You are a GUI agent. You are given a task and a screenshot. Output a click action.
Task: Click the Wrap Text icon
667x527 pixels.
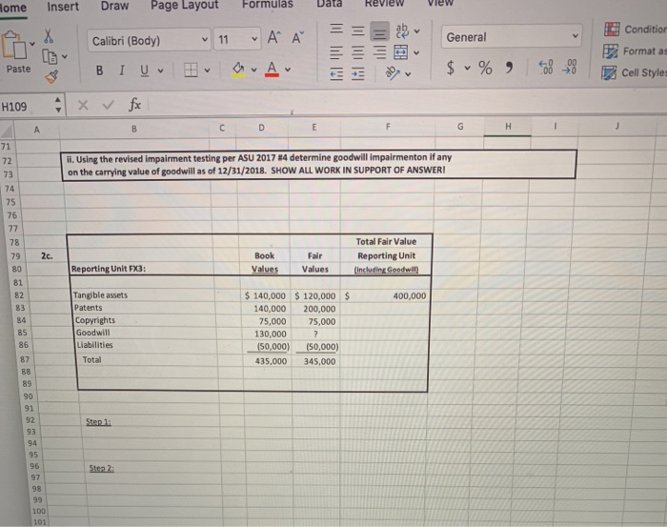point(401,30)
